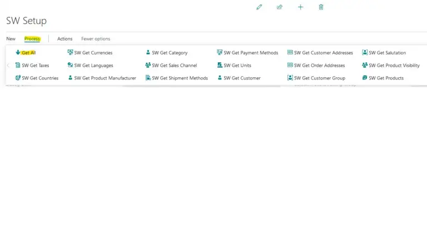Viewport: 427px width, 240px height.
Task: Run SW Get Customer Addresses
Action: point(324,53)
